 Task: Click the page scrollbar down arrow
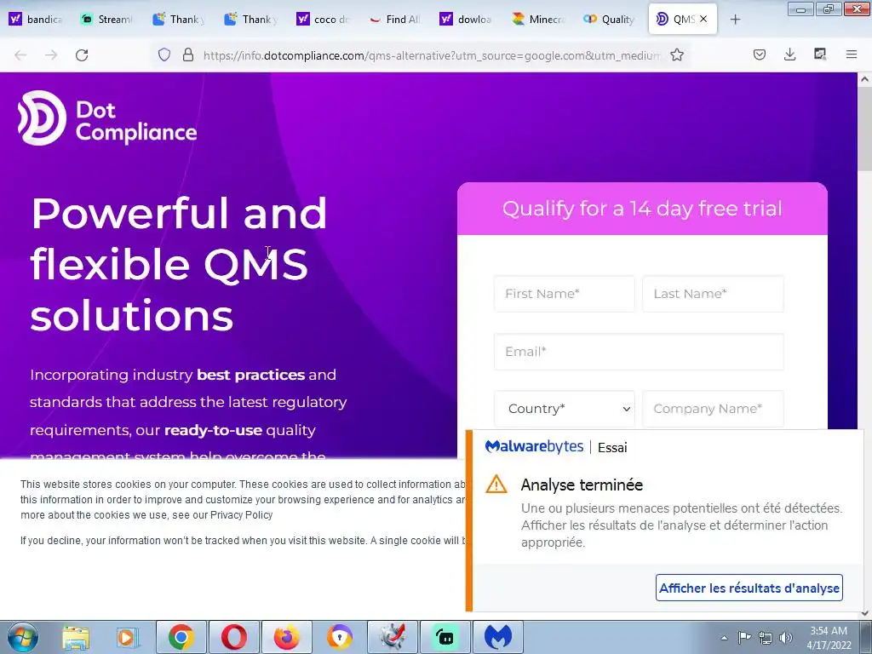tap(865, 613)
